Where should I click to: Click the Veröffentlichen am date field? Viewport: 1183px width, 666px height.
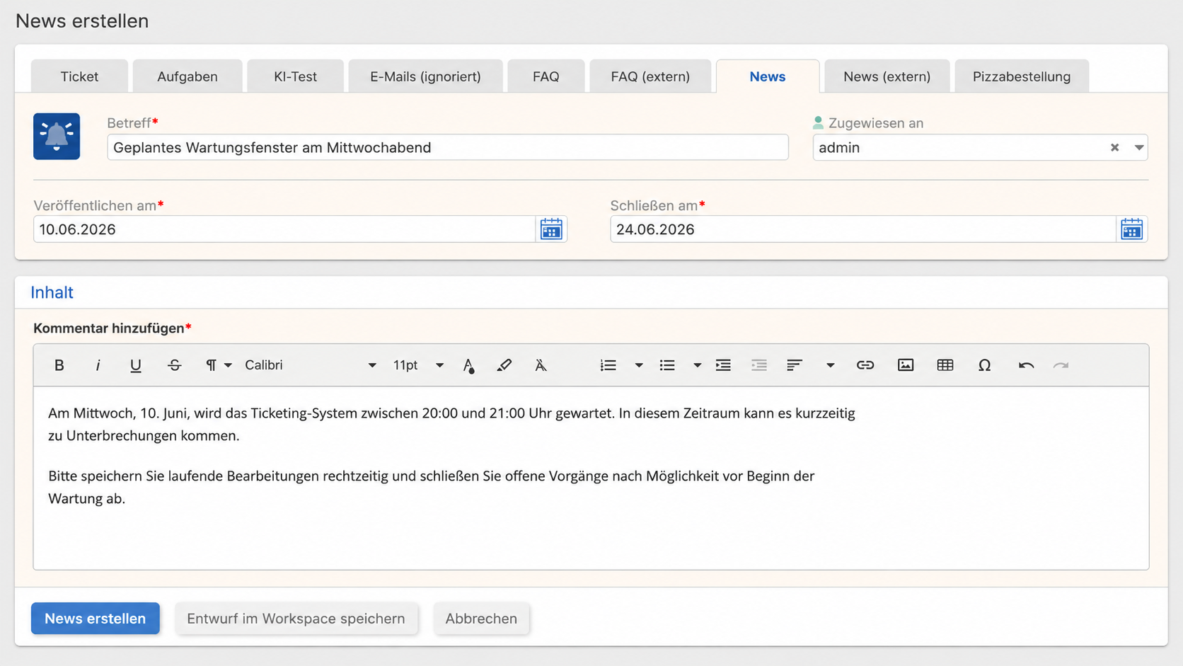[284, 229]
